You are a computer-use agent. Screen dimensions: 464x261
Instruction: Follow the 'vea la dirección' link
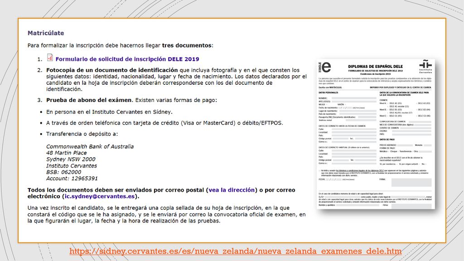tap(232, 190)
